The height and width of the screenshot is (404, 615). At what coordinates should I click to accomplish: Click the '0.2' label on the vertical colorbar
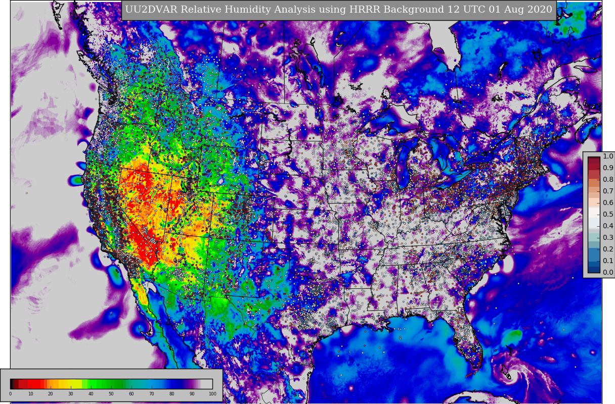point(608,249)
